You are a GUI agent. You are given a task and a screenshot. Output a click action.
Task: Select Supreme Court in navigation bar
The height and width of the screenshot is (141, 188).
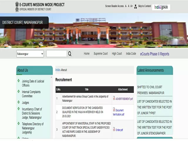point(101,54)
